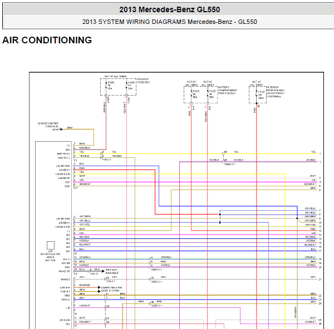The width and height of the screenshot is (334, 329).
Task: Click the "WAKE UP" pin label
Action: click(64, 271)
